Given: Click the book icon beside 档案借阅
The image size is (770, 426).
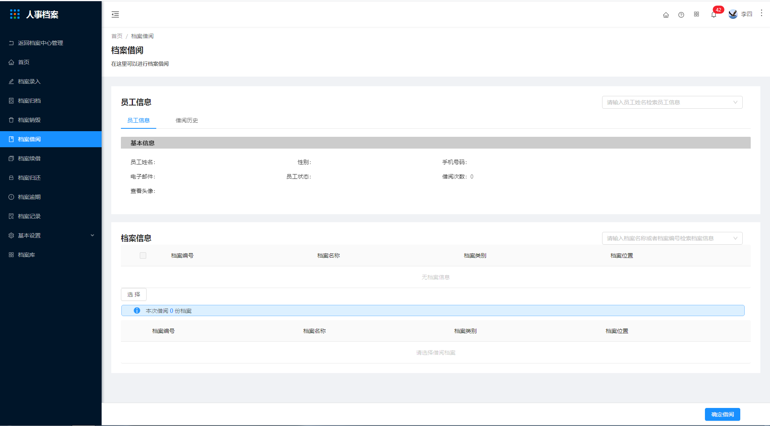Looking at the screenshot, I should [11, 139].
